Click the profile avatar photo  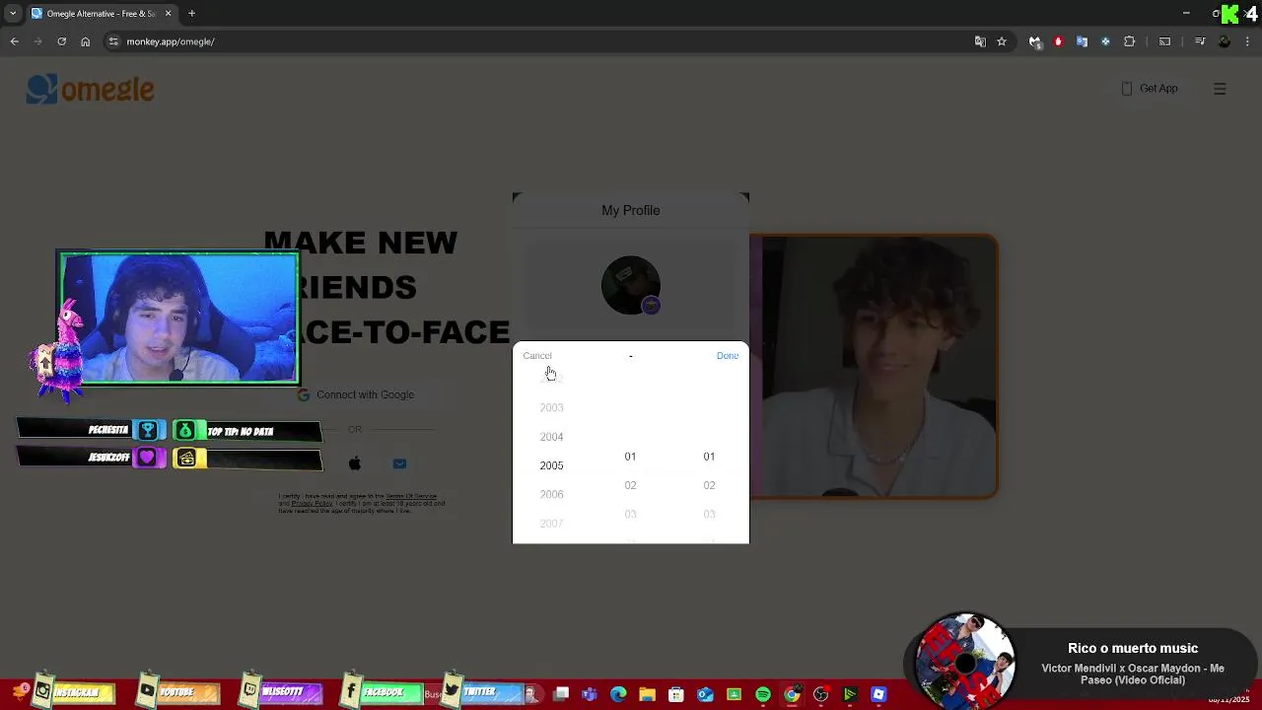pos(630,285)
